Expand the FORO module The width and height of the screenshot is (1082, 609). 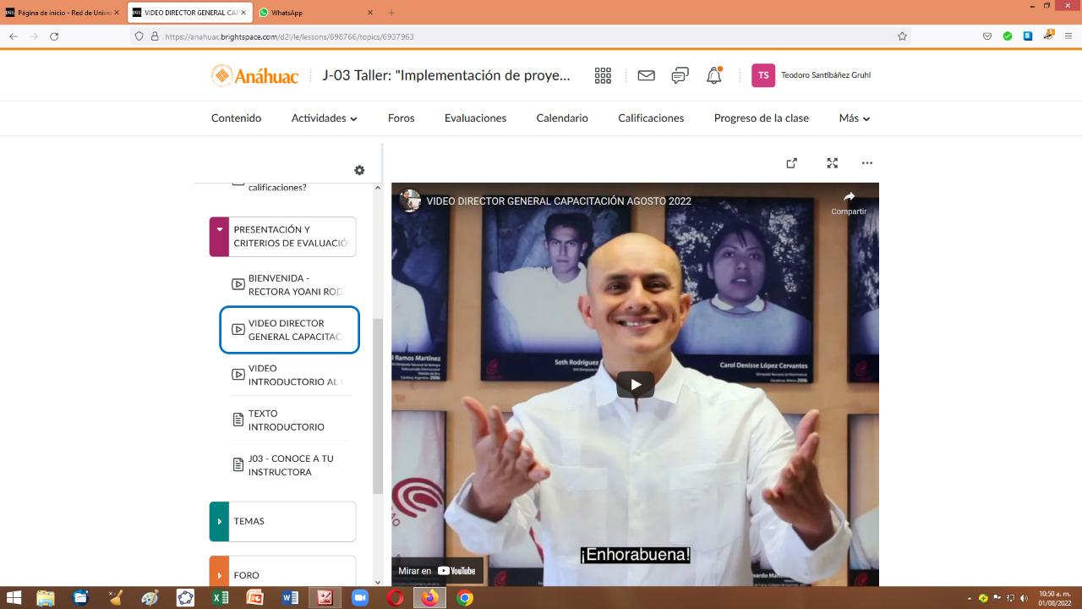[x=220, y=573]
